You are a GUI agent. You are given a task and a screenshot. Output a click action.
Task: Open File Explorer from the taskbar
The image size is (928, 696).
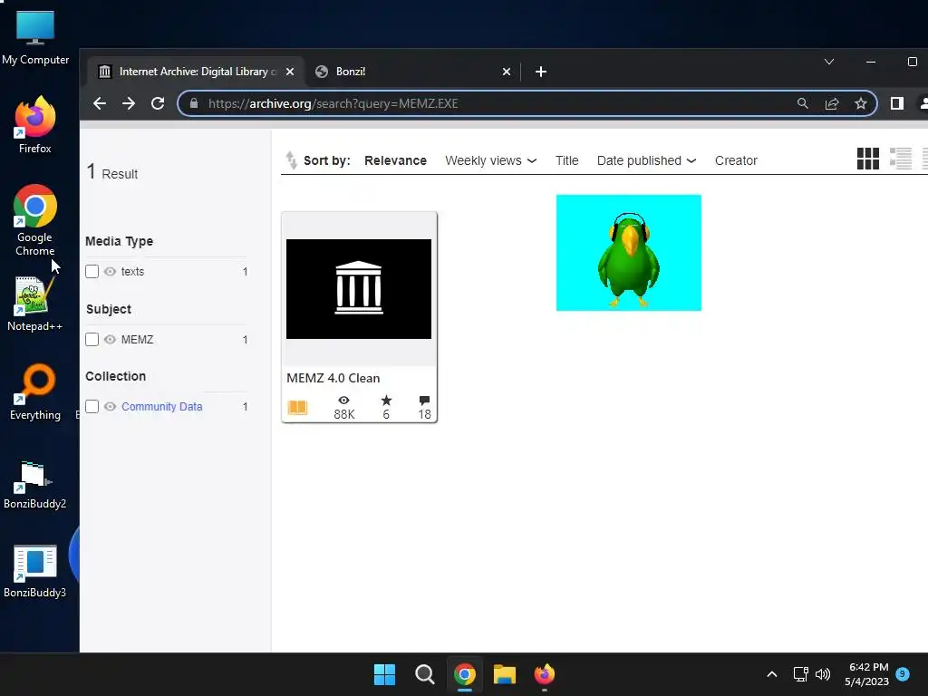pos(505,674)
